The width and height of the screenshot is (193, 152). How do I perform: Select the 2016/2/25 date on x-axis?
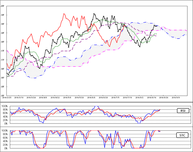7,97
